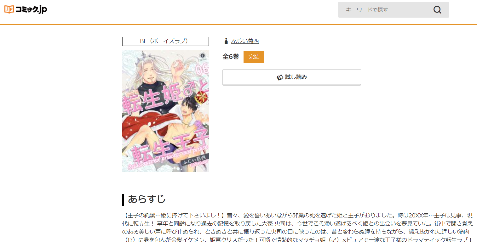Start the 試し読み trial reading button
Screen dimensions: 477x247
tap(292, 77)
